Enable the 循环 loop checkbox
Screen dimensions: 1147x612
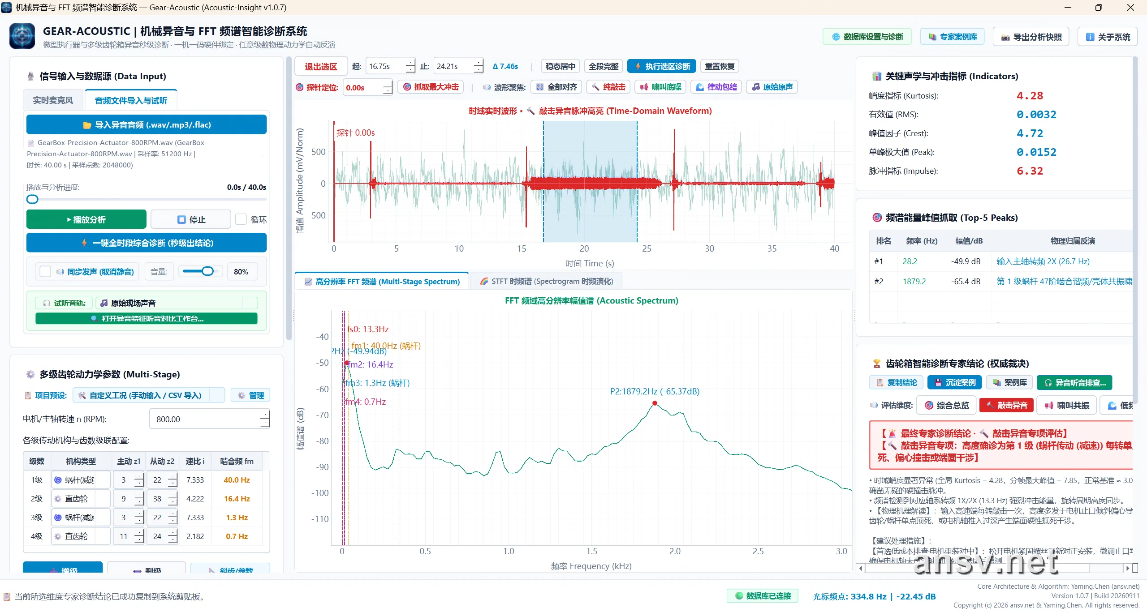pos(241,219)
